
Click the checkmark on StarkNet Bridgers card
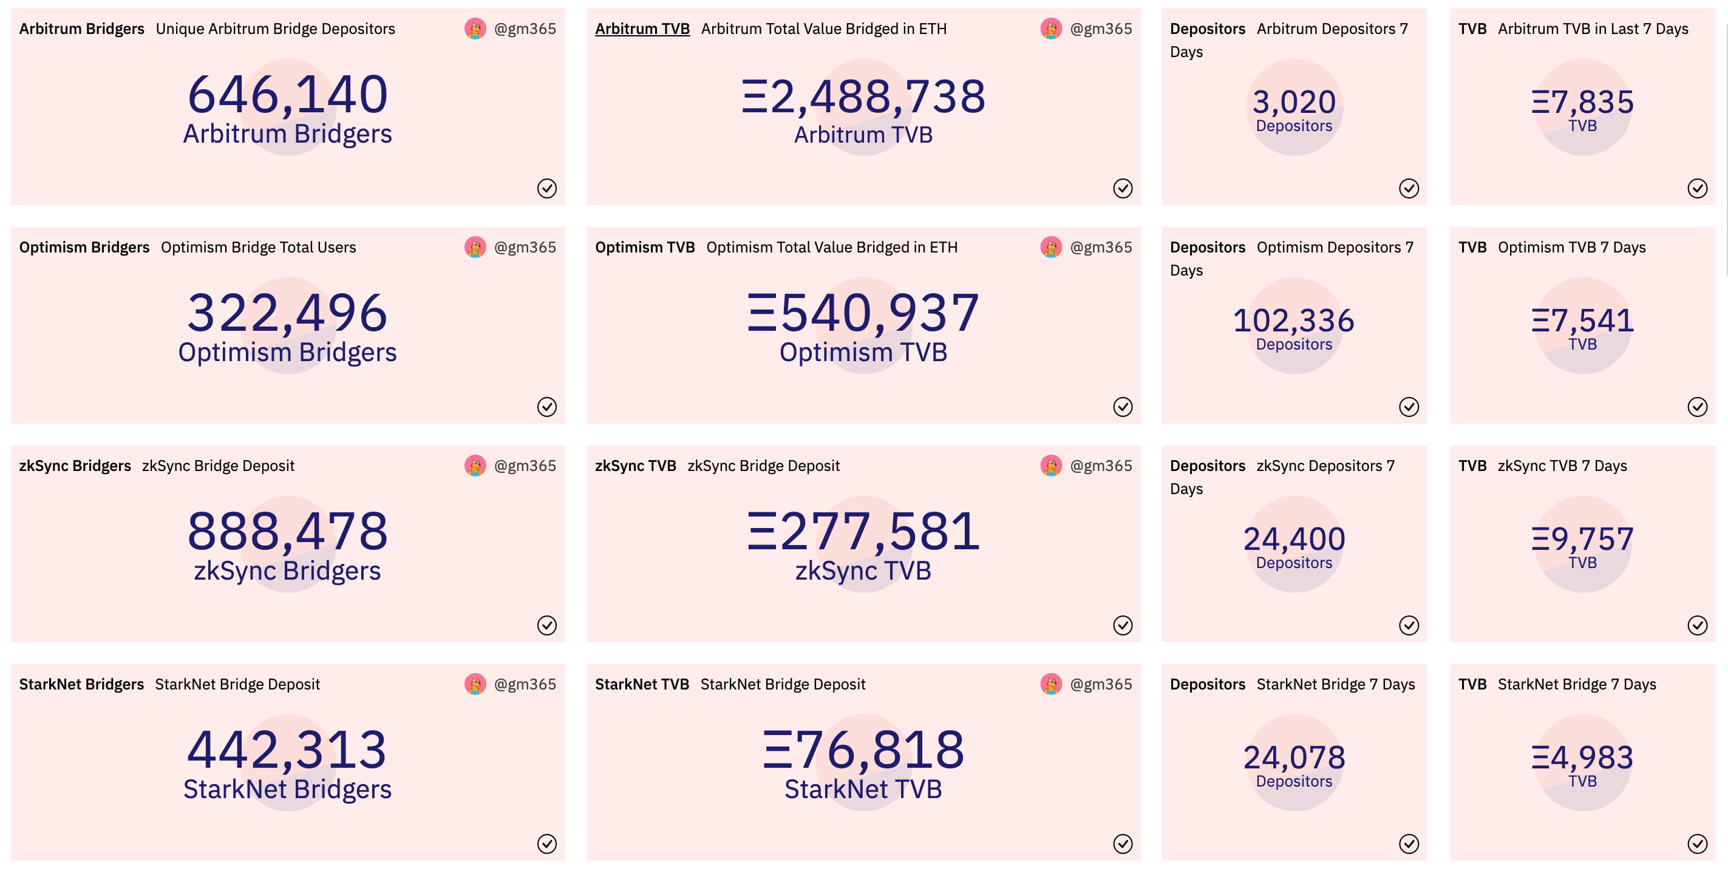point(546,843)
